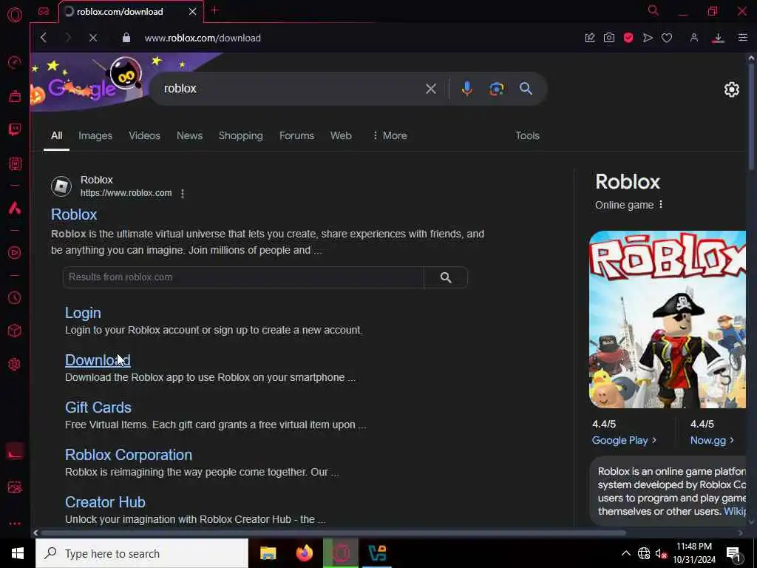Open Google quick settings gear
The width and height of the screenshot is (757, 568).
click(x=731, y=89)
